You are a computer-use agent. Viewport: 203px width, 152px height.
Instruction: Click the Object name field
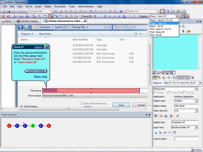pyautogui.click(x=186, y=106)
